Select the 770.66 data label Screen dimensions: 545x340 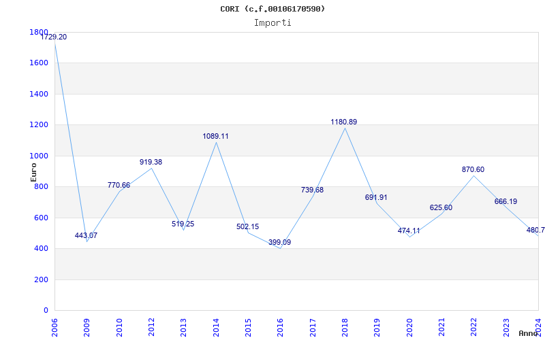tap(119, 185)
